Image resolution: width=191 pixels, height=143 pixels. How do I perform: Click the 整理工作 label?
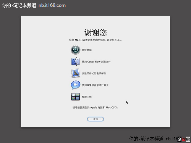pyautogui.click(x=87, y=97)
